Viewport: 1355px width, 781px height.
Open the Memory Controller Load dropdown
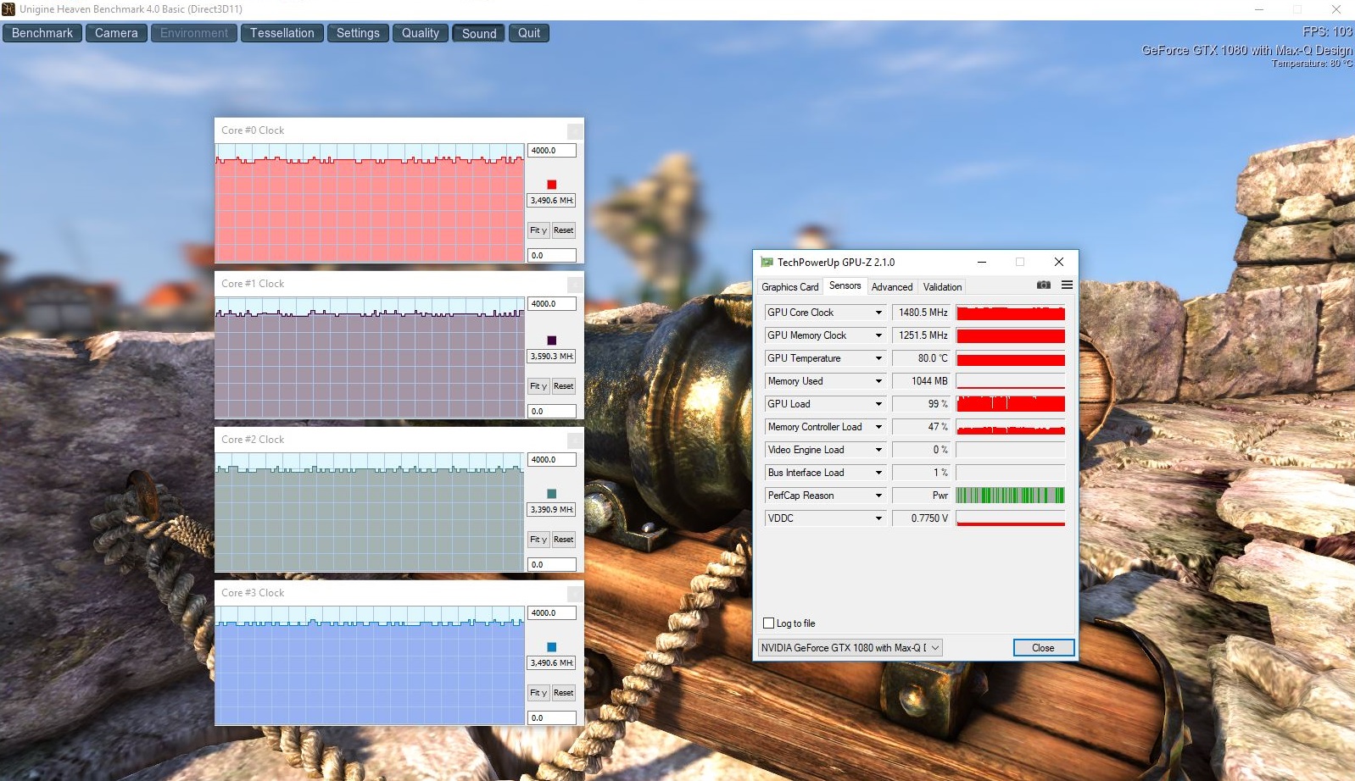point(878,427)
